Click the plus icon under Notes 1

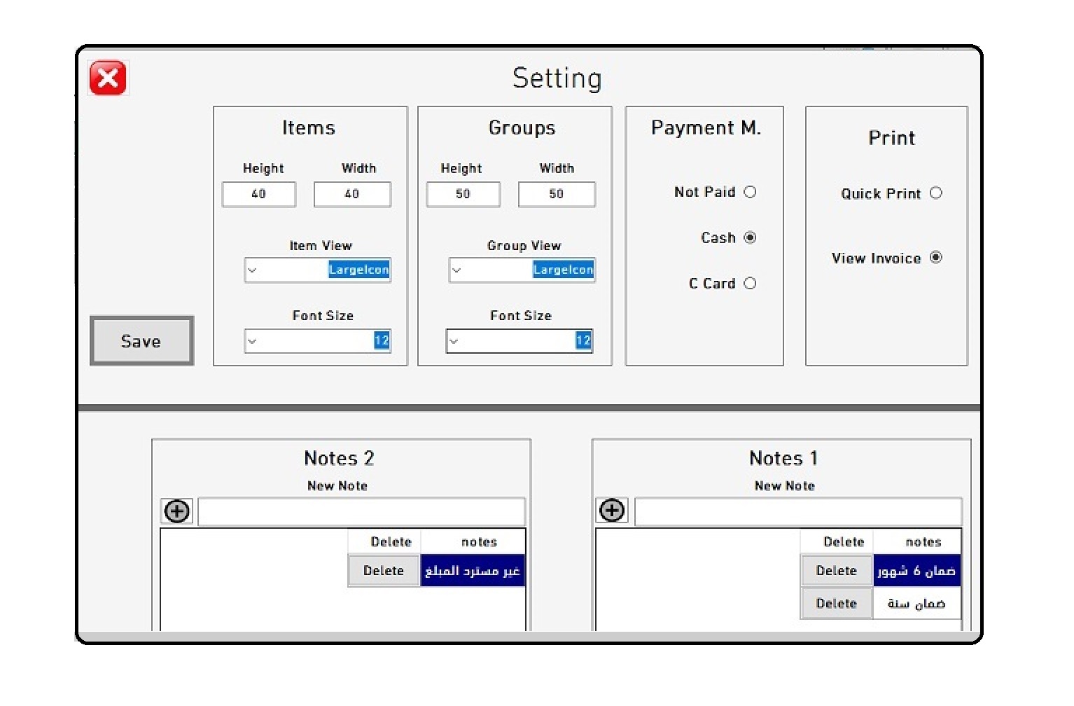click(612, 511)
